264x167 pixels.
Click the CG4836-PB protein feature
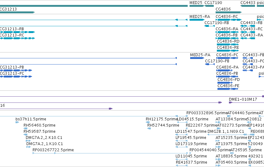click(227, 77)
